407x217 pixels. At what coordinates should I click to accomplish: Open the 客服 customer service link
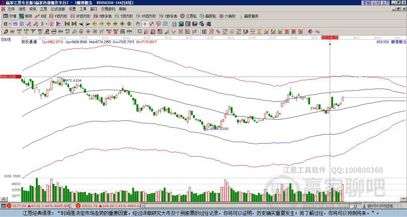tap(366, 3)
